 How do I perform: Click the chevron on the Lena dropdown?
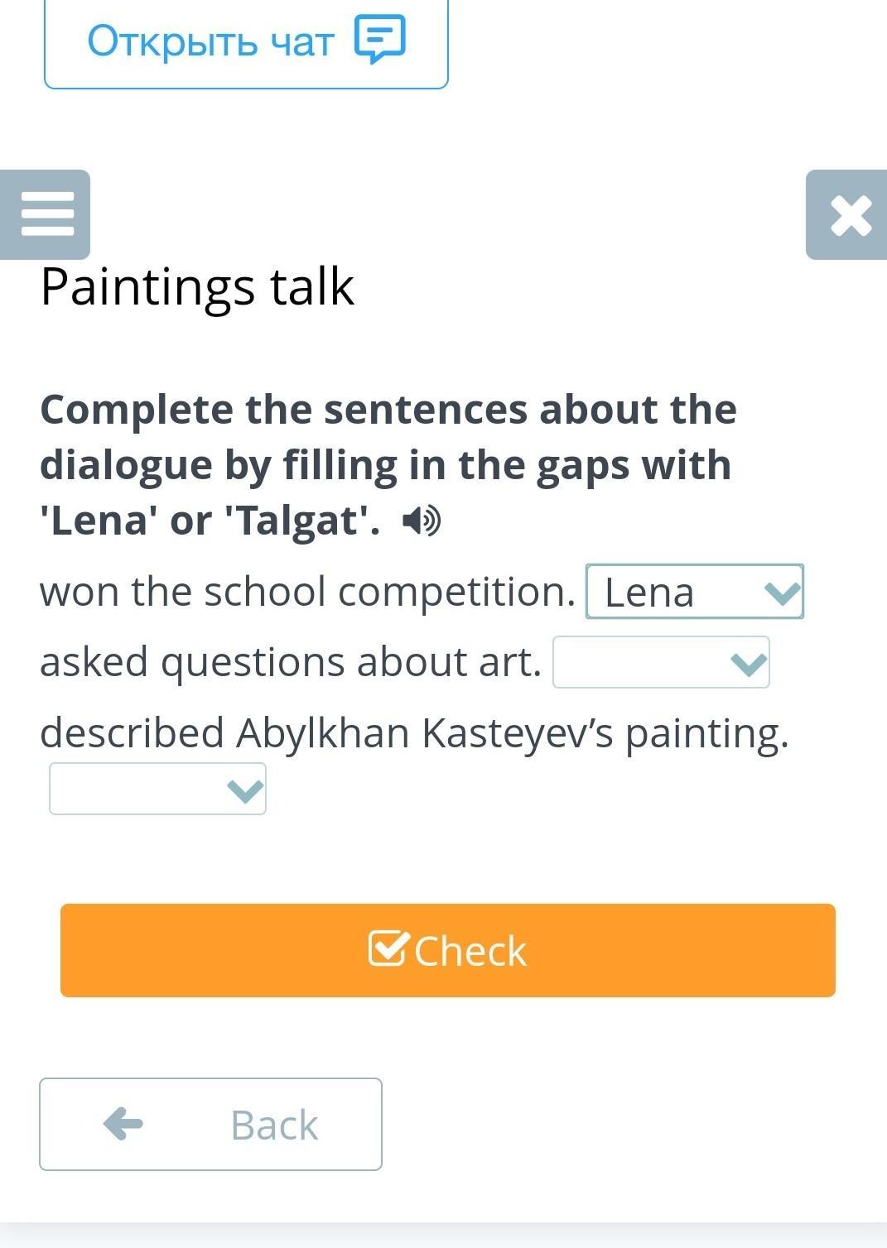[782, 593]
